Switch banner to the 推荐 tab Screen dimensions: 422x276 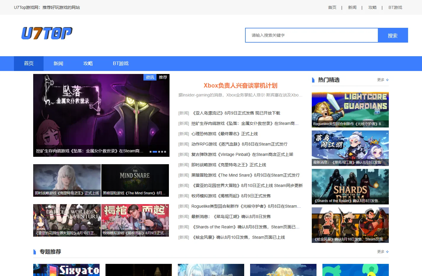163,77
